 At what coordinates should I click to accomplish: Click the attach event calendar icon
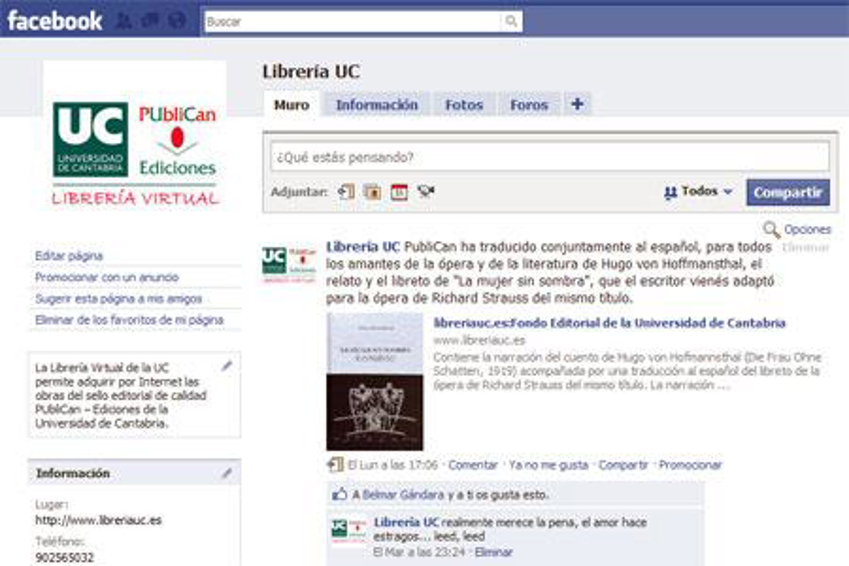click(399, 192)
